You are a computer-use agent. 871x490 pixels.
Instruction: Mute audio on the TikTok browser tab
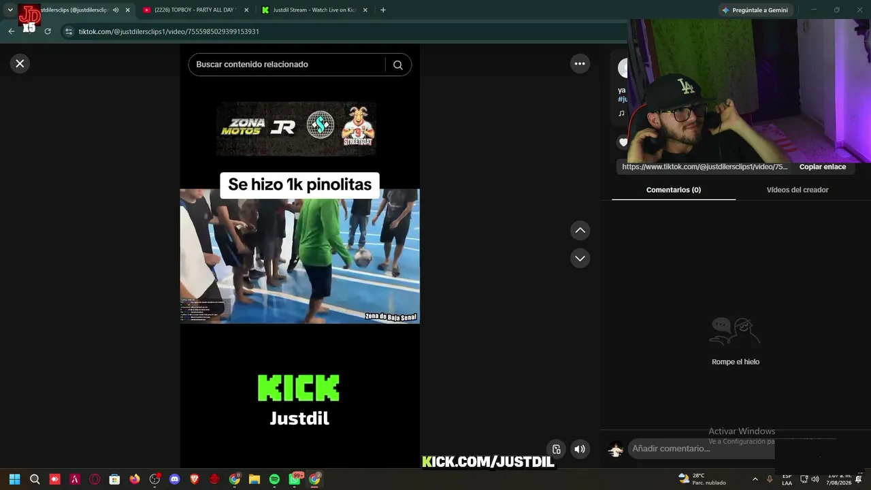pos(116,10)
